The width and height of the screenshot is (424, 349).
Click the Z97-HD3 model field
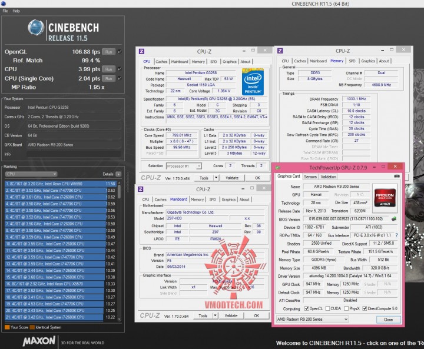pos(197,218)
